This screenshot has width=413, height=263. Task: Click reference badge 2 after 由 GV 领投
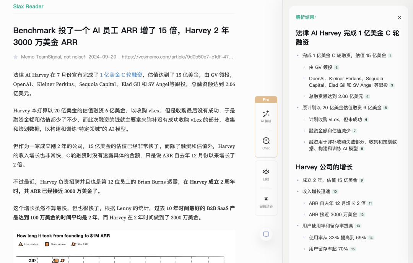[337, 68]
